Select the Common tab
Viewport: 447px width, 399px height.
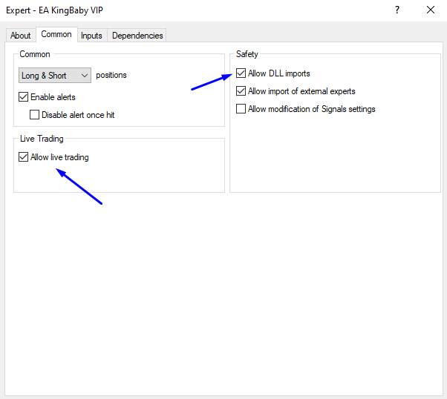point(56,34)
